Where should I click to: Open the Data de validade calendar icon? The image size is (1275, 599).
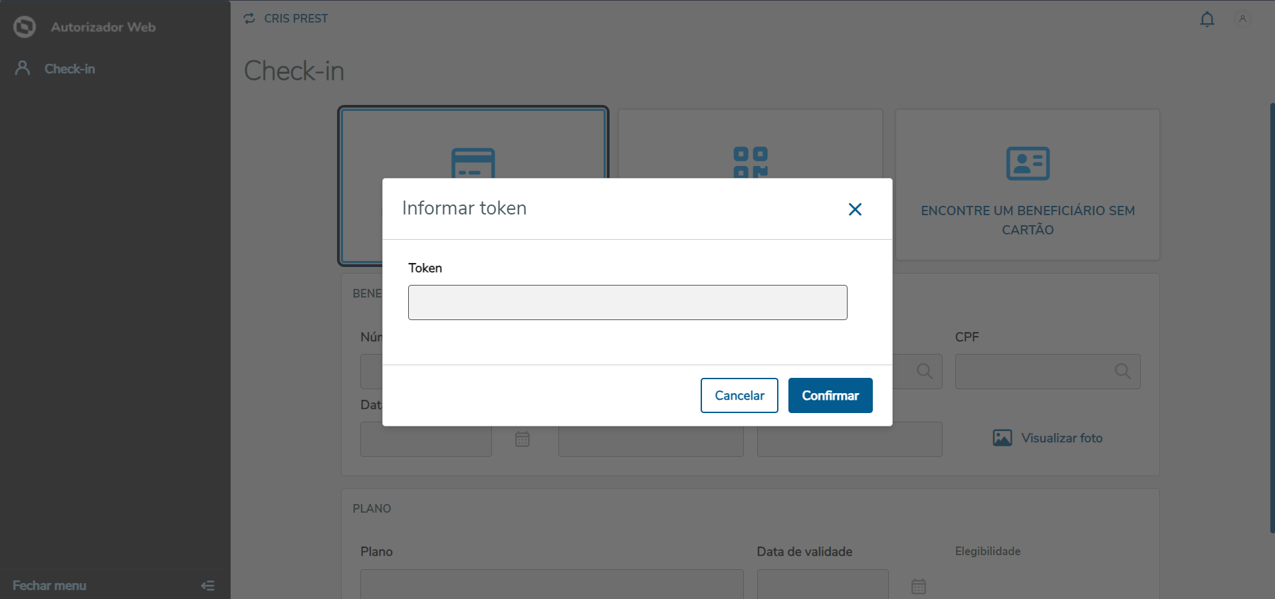tap(918, 586)
